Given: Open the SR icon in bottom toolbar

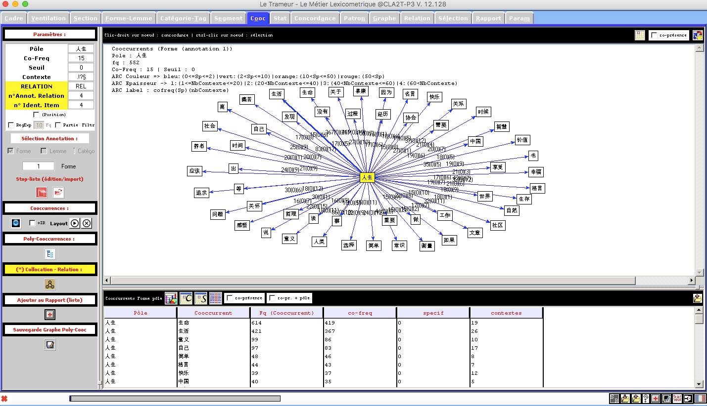Looking at the screenshot, I should 614,399.
